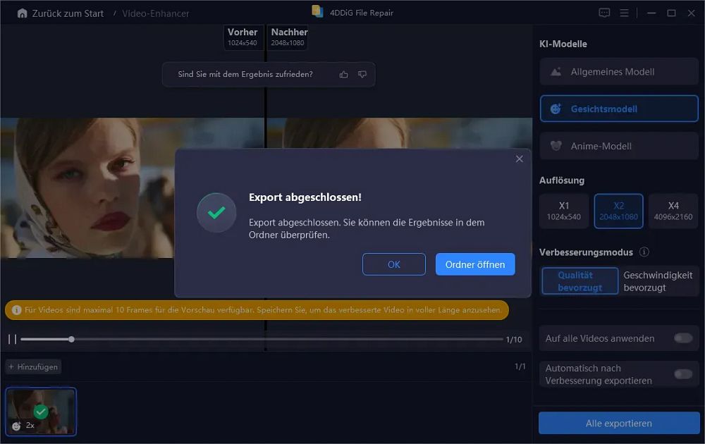Minimize the 4DDiG File Repair window
The height and width of the screenshot is (444, 705).
point(651,13)
